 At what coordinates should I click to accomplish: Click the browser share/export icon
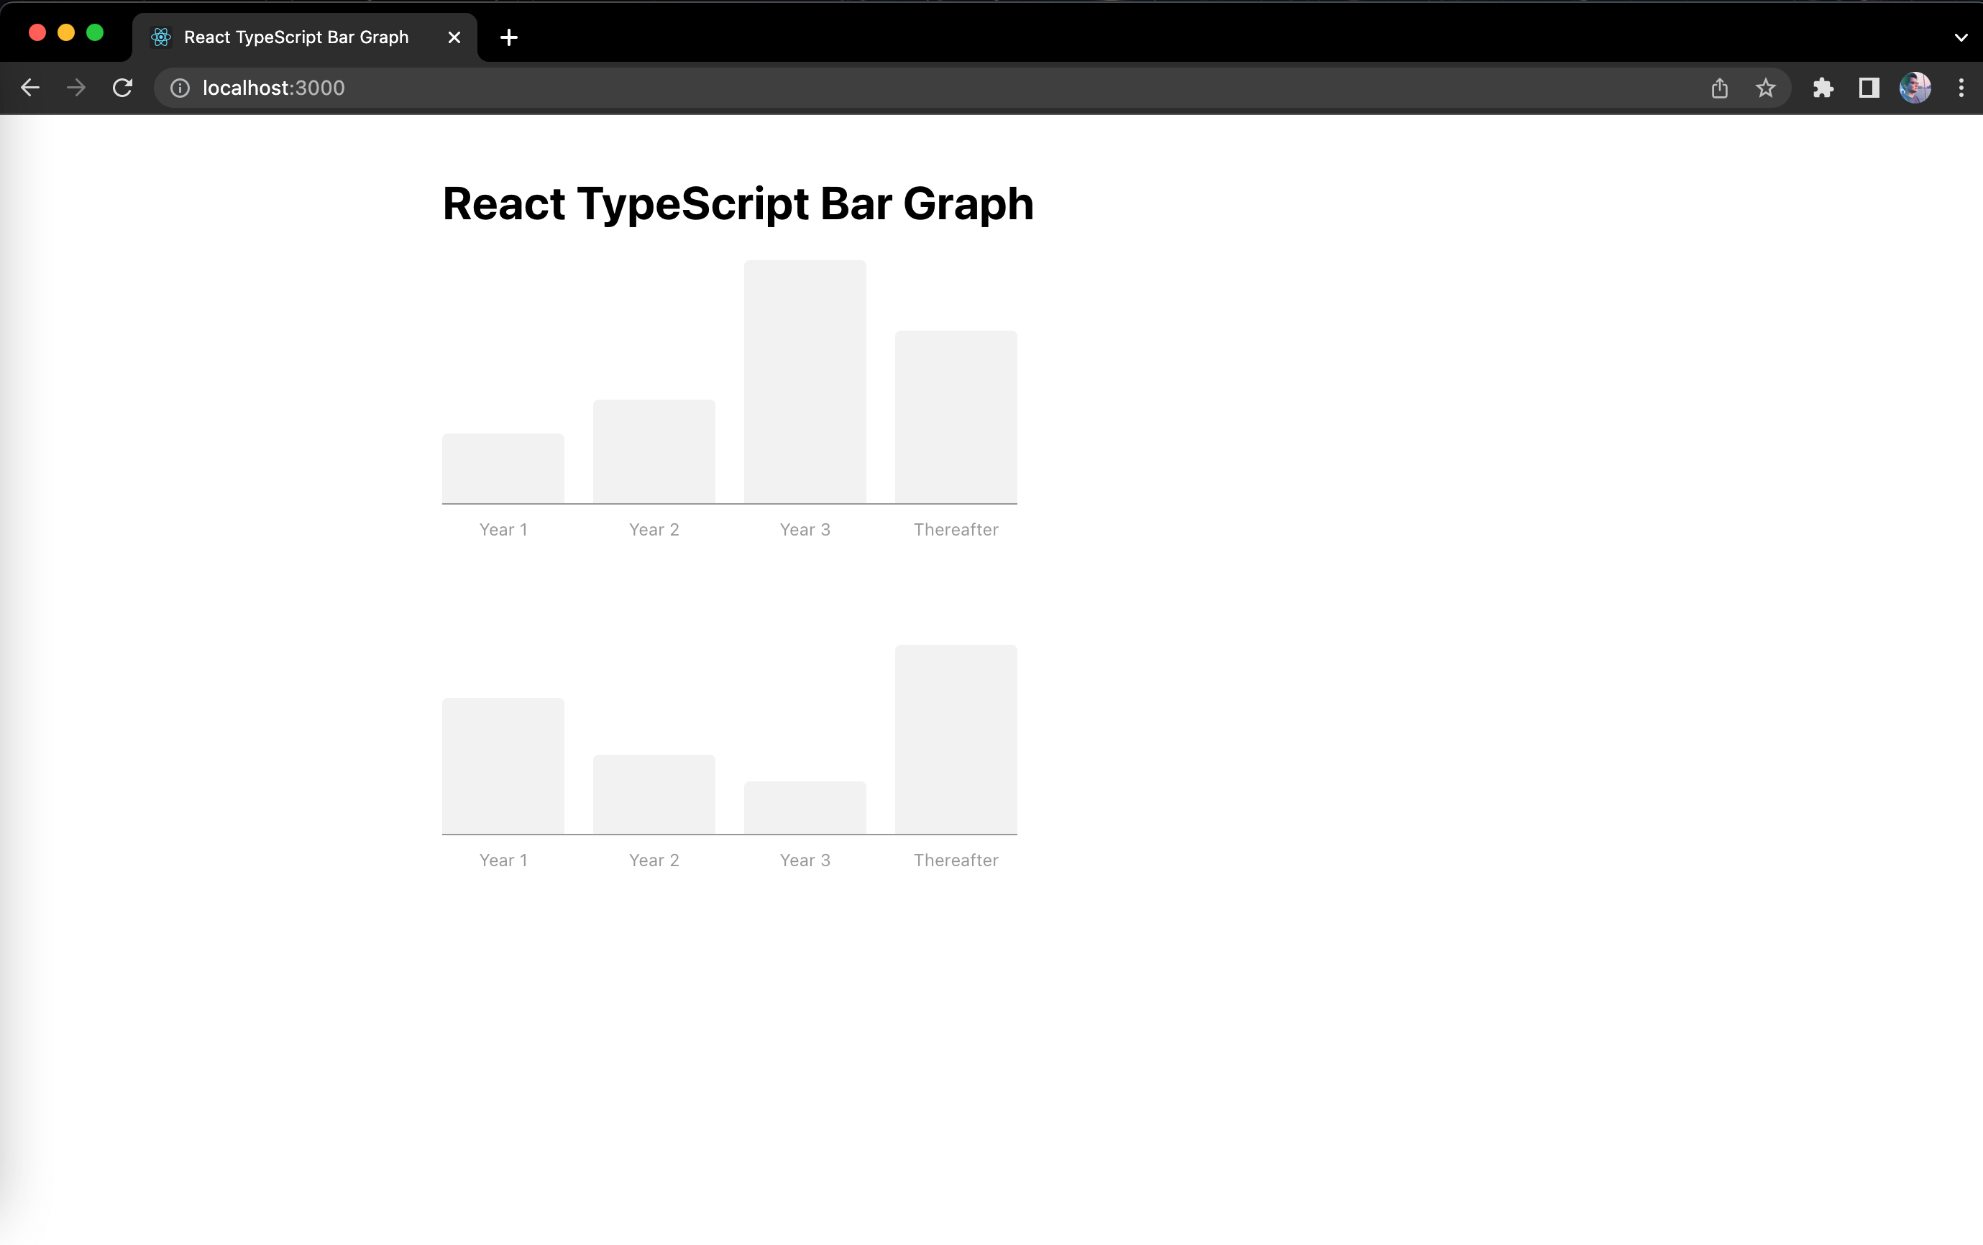pos(1719,88)
